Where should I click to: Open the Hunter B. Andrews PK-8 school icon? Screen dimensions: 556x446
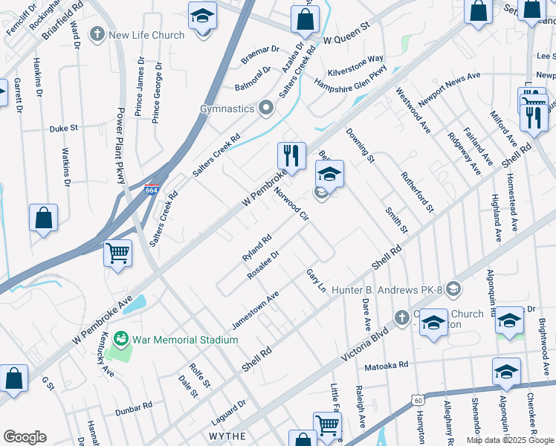point(453,289)
